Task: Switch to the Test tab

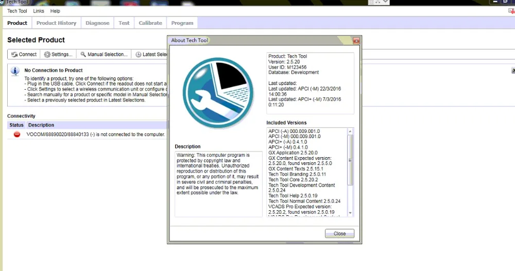Action: point(124,23)
